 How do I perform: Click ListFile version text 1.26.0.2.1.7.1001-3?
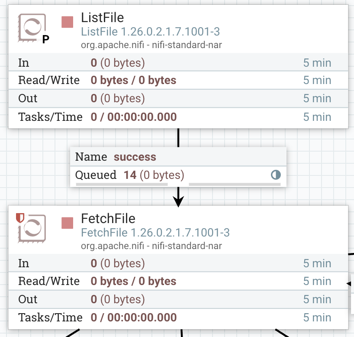171,32
